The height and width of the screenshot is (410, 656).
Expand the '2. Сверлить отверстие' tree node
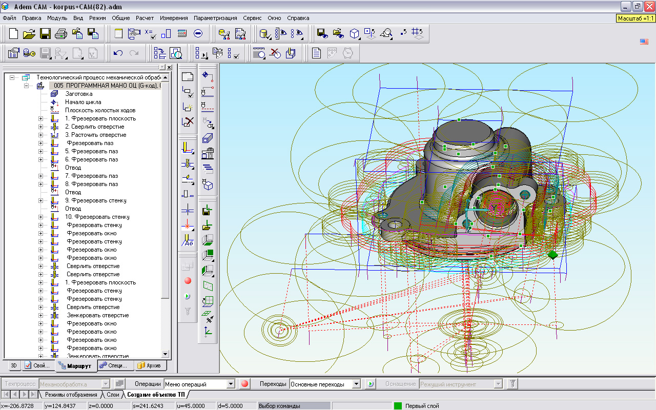click(x=41, y=127)
